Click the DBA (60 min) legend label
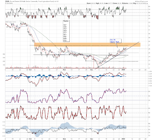Image resolution: width=154 pixels, height=140 pixels. coord(10,22)
